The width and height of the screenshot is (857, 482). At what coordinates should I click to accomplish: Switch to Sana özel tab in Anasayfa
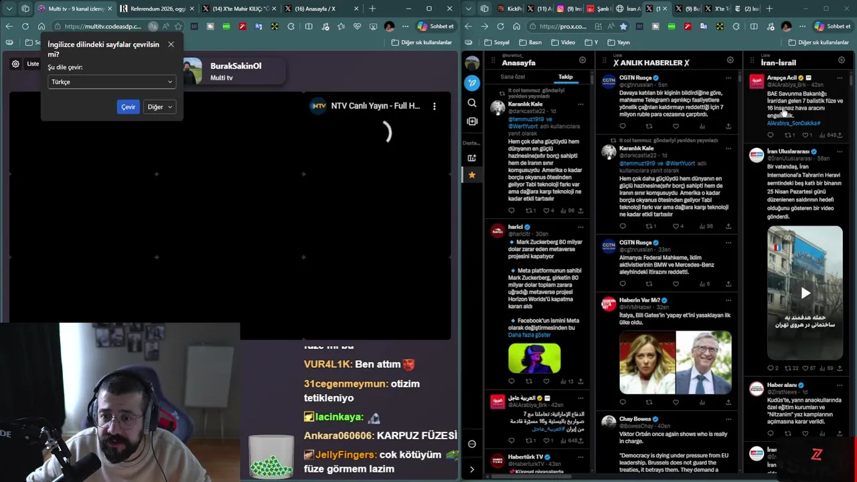(x=513, y=77)
